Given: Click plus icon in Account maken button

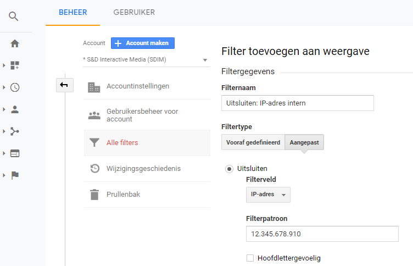Looking at the screenshot, I should 118,43.
